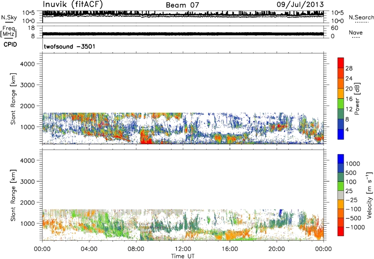Click the 'N.Sky' legend label
Screen dimensions: 374x259
pos(9,17)
